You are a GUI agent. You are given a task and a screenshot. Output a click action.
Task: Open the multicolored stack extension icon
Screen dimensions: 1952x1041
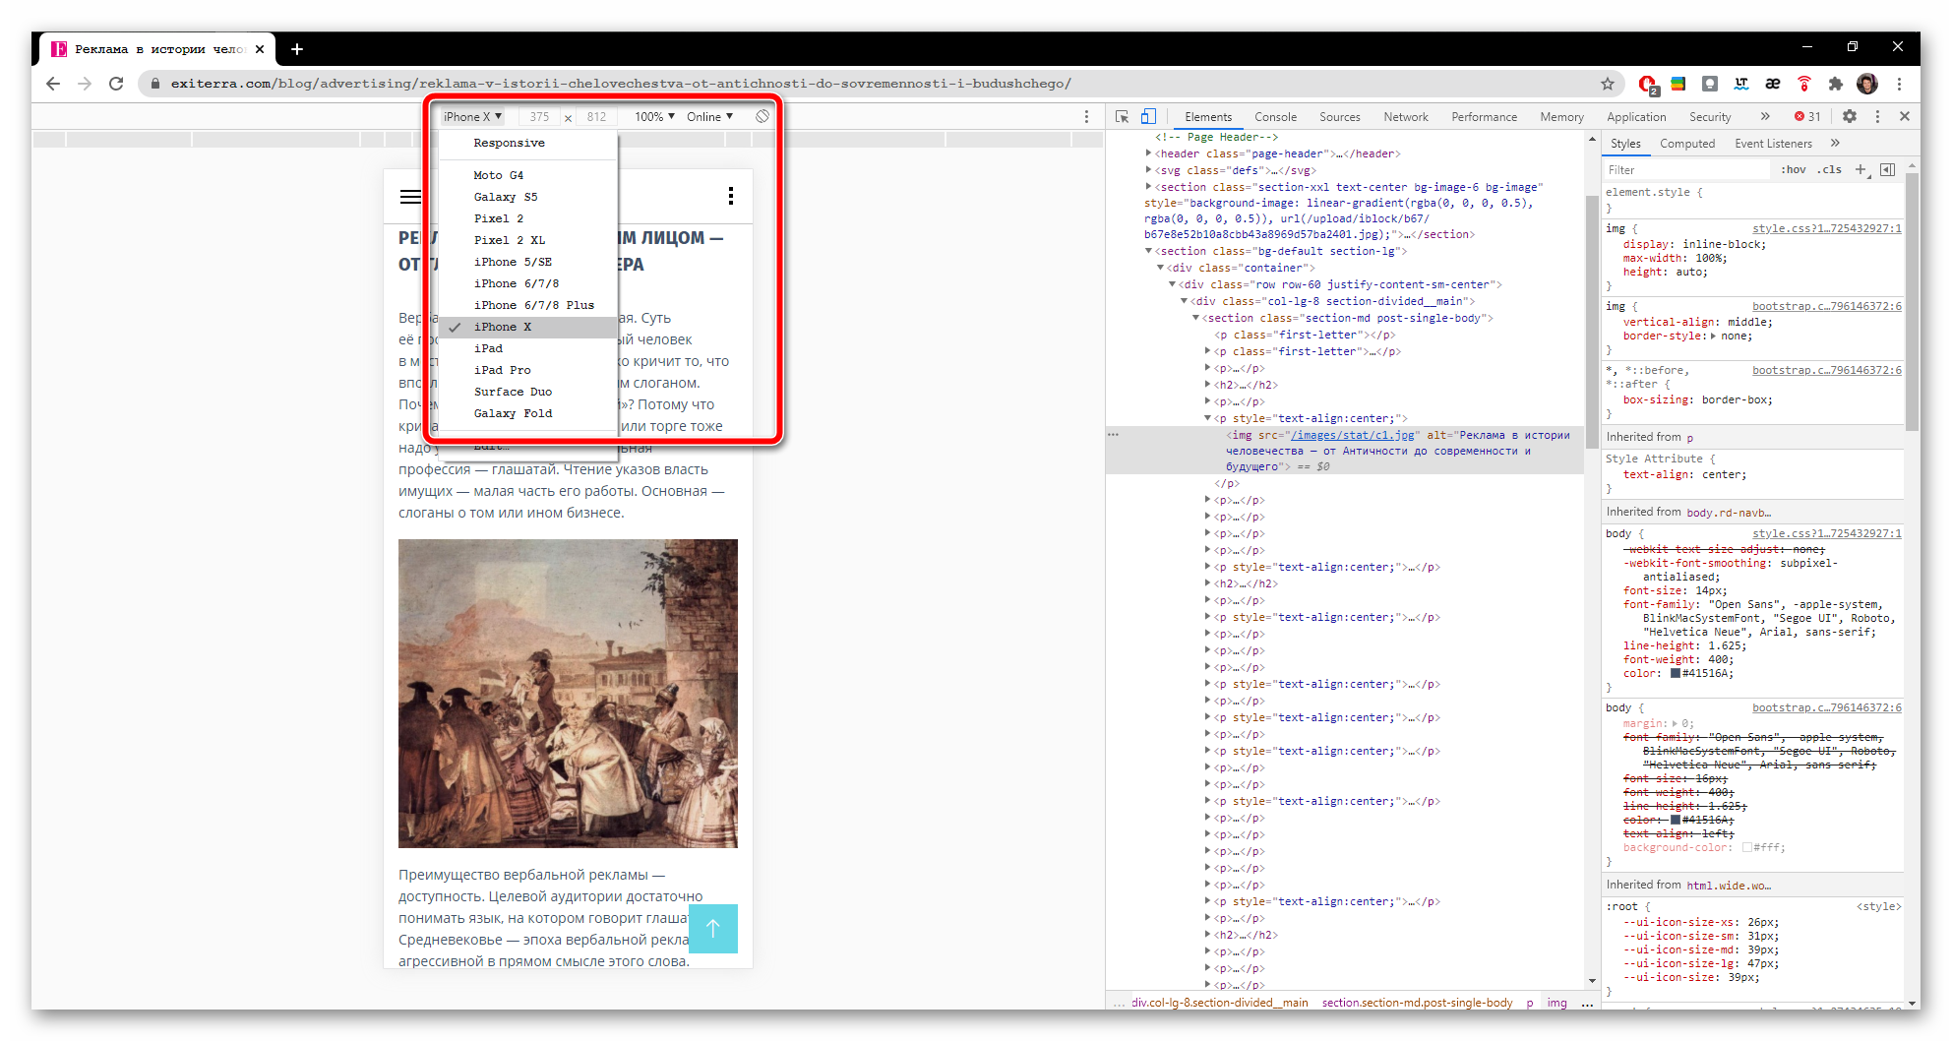[x=1678, y=84]
